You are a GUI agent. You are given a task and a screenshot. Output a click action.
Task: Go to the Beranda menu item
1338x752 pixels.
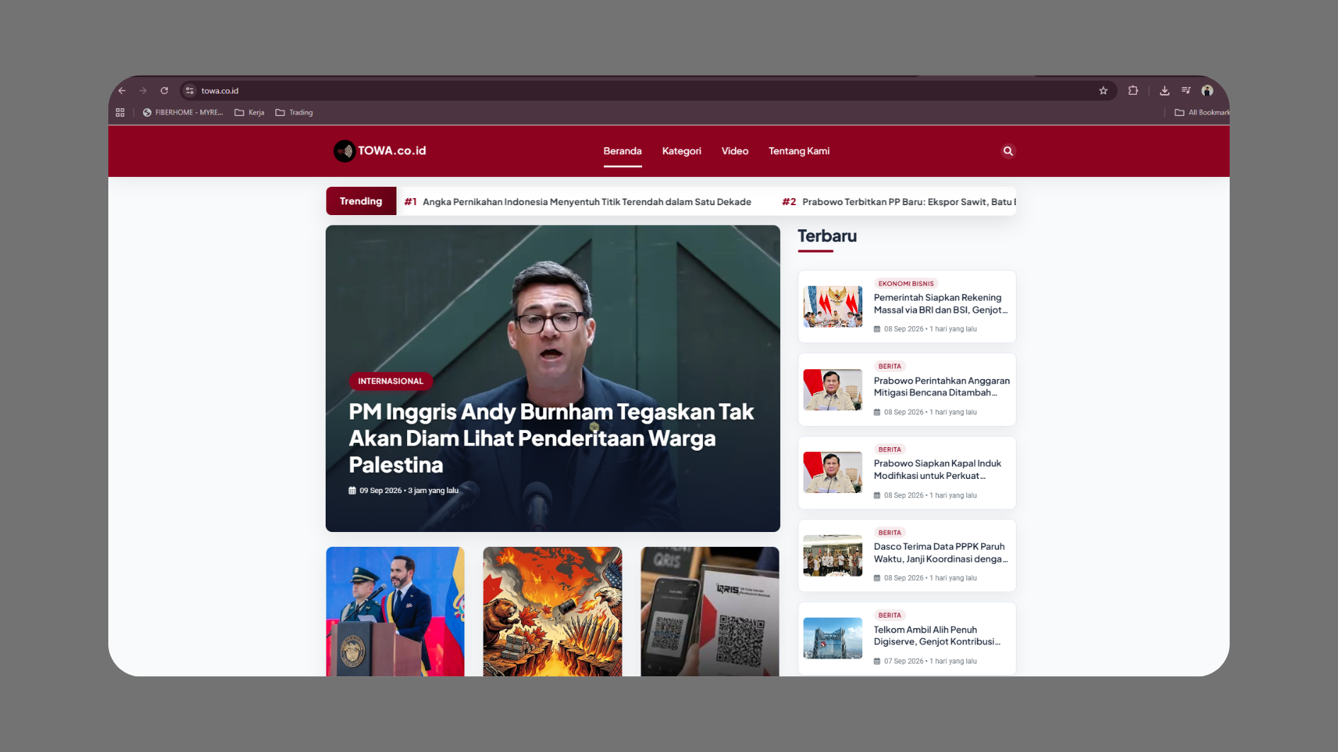click(622, 151)
